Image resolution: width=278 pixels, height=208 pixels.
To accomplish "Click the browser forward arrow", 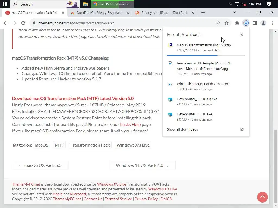I will [15, 23].
